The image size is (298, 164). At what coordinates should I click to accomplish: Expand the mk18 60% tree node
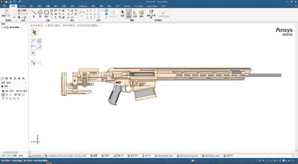[x=2, y=27]
